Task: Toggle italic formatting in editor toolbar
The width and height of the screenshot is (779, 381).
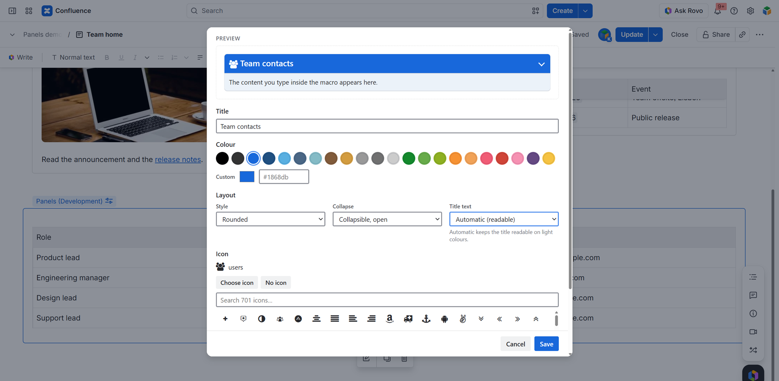Action: (135, 58)
